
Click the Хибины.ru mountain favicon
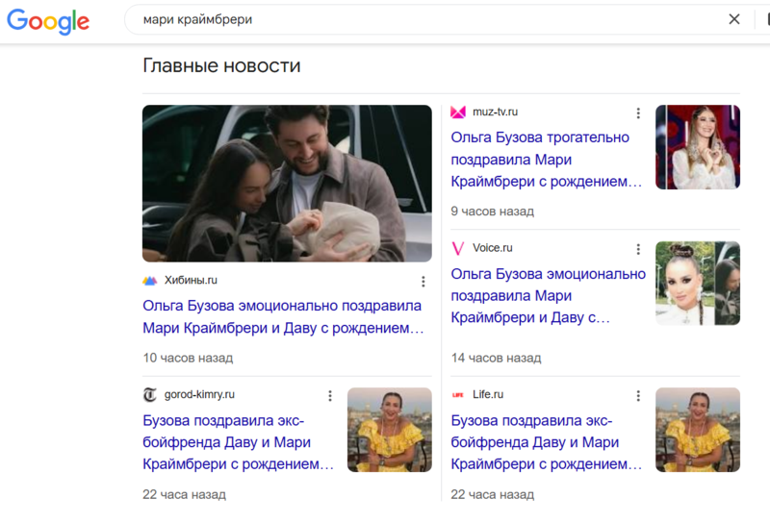pos(149,281)
